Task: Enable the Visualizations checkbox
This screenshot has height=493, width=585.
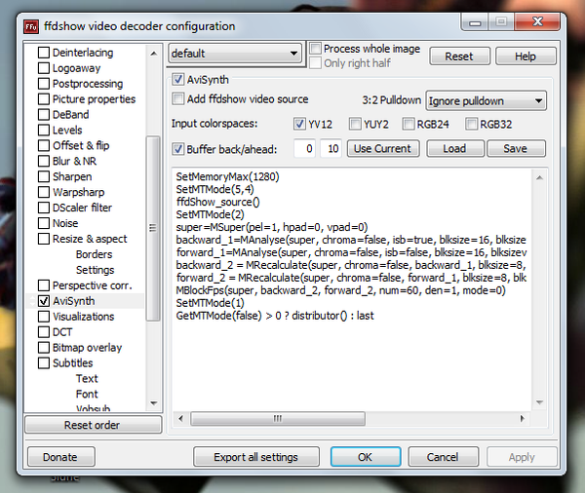Action: click(x=44, y=317)
